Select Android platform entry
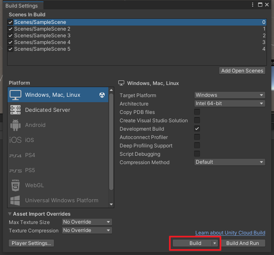Image resolution: width=274 pixels, height=255 pixels. (x=58, y=125)
